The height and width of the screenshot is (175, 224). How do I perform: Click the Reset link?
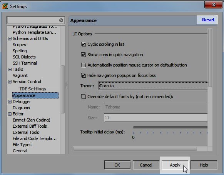(208, 20)
